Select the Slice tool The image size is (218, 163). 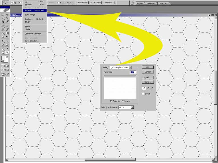coord(7,22)
